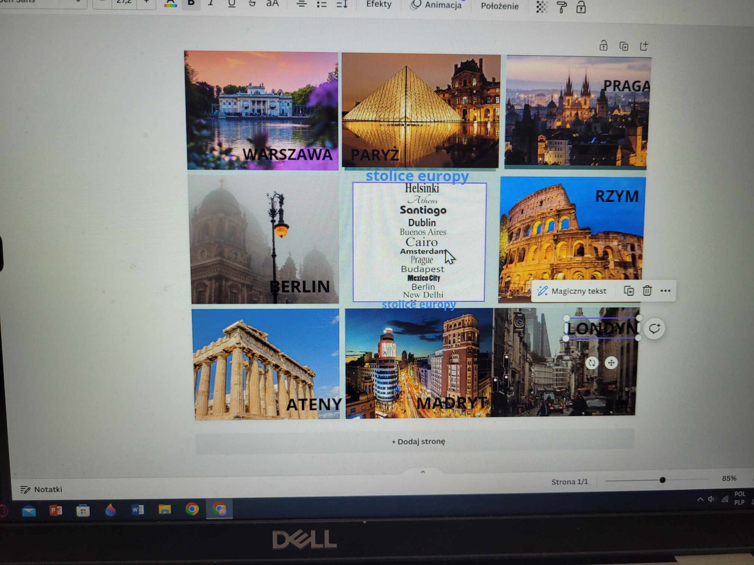The width and height of the screenshot is (754, 565).
Task: Delete selected element with the trash icon
Action: (x=647, y=291)
